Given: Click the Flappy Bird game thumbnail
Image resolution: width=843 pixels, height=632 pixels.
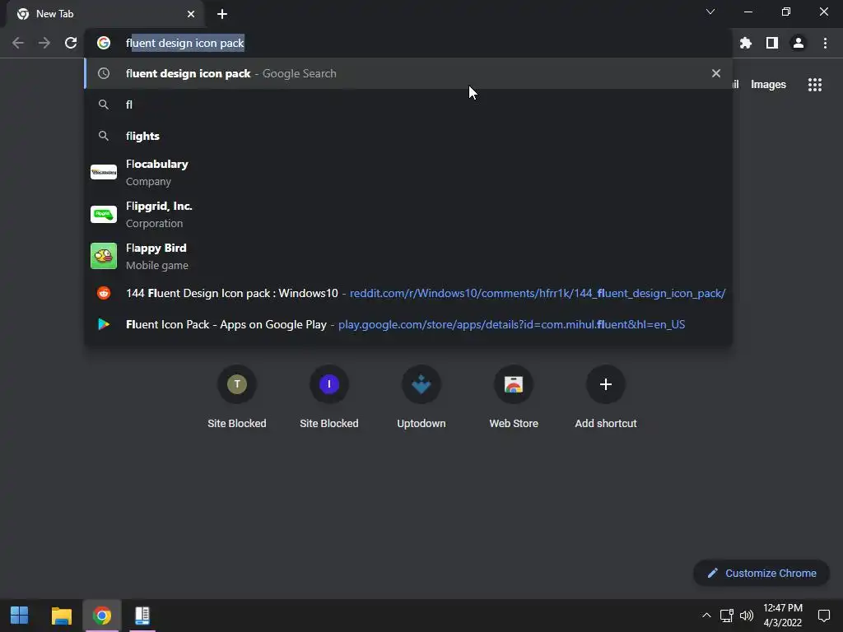Looking at the screenshot, I should pyautogui.click(x=104, y=256).
